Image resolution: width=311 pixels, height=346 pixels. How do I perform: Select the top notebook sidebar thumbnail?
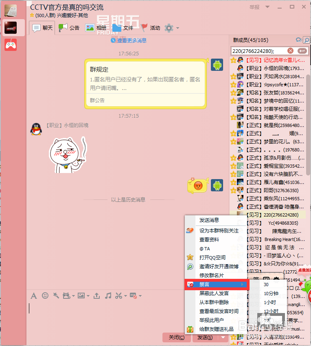click(11, 10)
